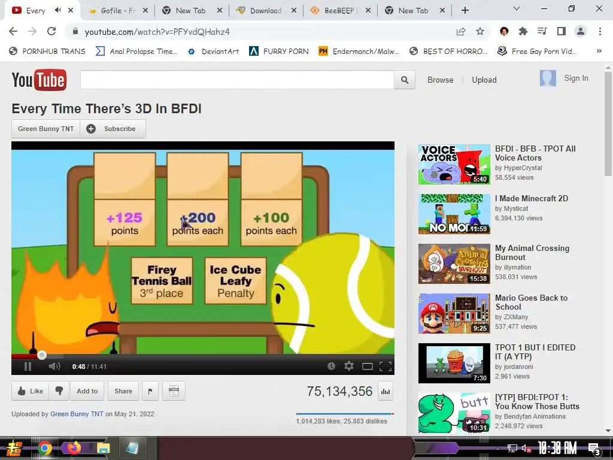Pause the video
This screenshot has width=613, height=460.
pyautogui.click(x=28, y=367)
